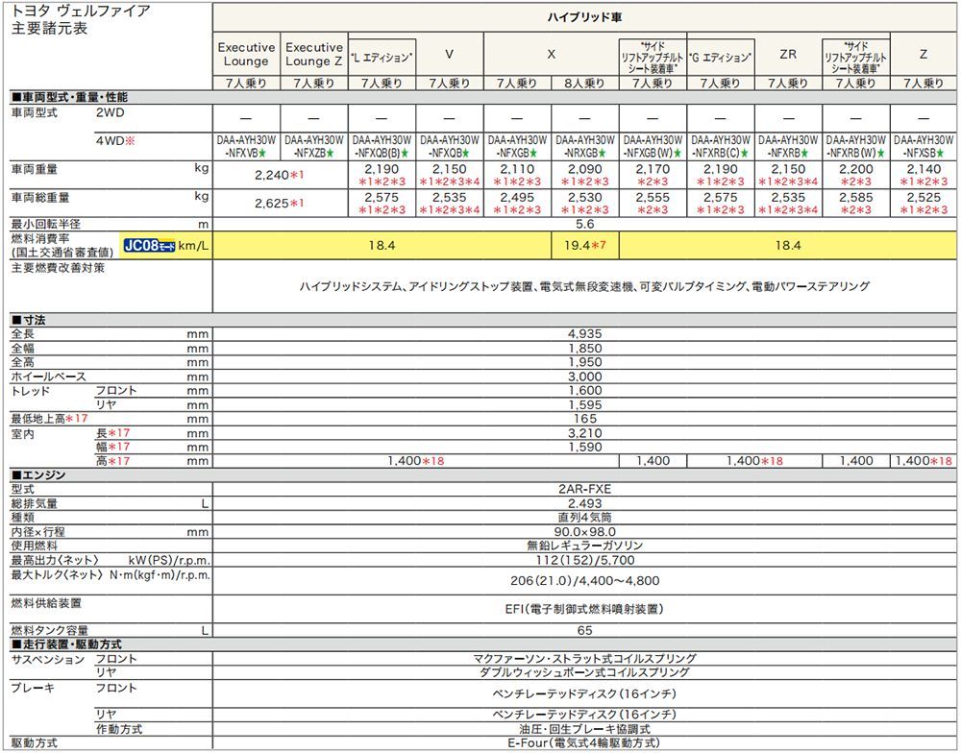This screenshot has height=753, width=961.
Task: Click model code DAA-AYH30W-NFXZB
Action: (x=314, y=146)
